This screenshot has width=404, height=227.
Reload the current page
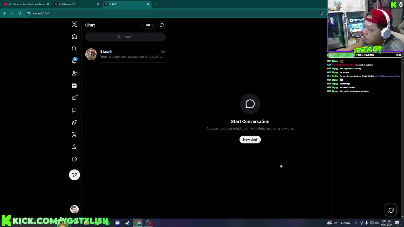(20, 13)
